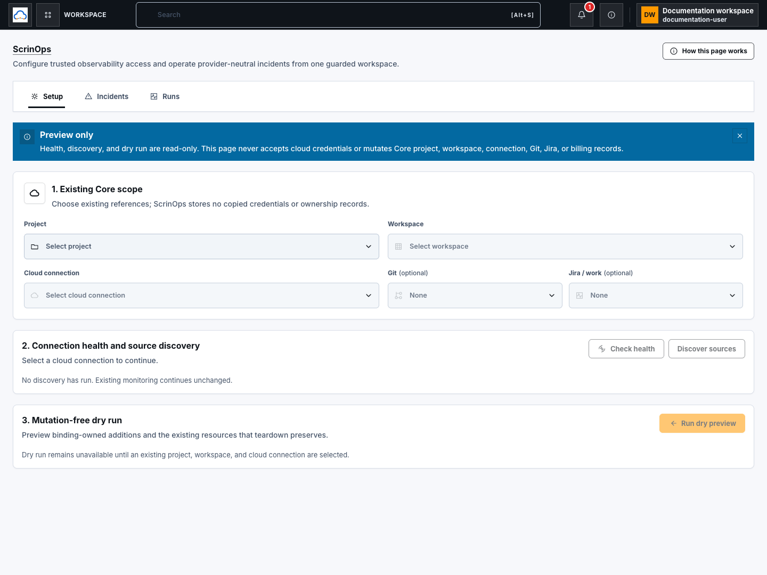Click the folder icon in Project field
Image resolution: width=767 pixels, height=575 pixels.
click(35, 247)
